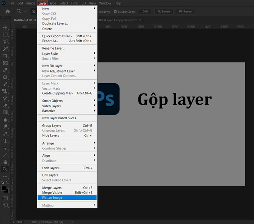The image size is (254, 224).
Task: Toggle the Scrubby Zoom checkbox
Action: click(115, 12)
